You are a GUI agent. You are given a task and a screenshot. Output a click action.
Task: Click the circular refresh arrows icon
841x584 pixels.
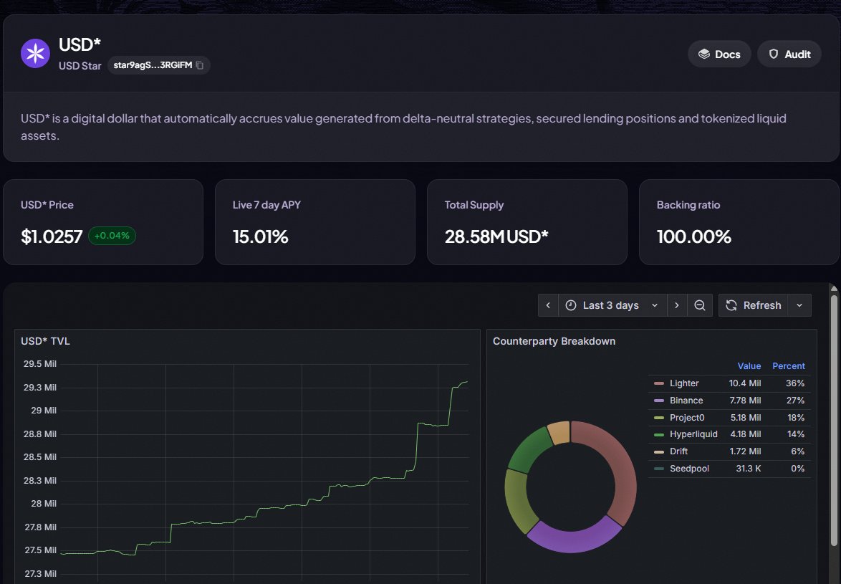click(x=731, y=305)
